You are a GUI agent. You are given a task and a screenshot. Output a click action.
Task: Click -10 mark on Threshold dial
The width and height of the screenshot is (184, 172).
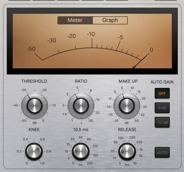[x=53, y=105]
